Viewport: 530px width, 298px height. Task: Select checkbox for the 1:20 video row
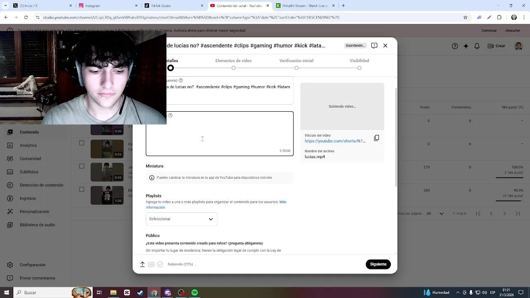pyautogui.click(x=82, y=189)
